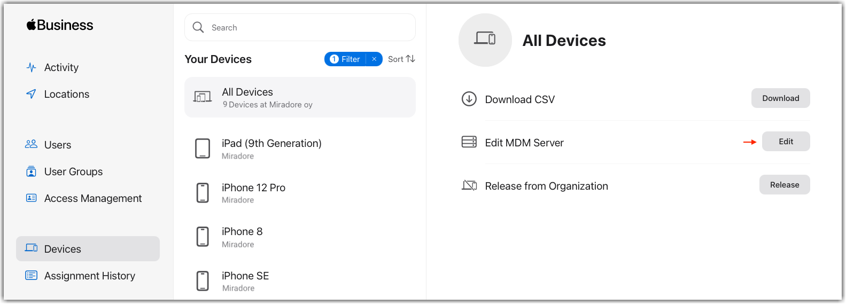Viewport: 846px width, 304px height.
Task: Choose the iPad (9th Generation) device
Action: (x=300, y=149)
